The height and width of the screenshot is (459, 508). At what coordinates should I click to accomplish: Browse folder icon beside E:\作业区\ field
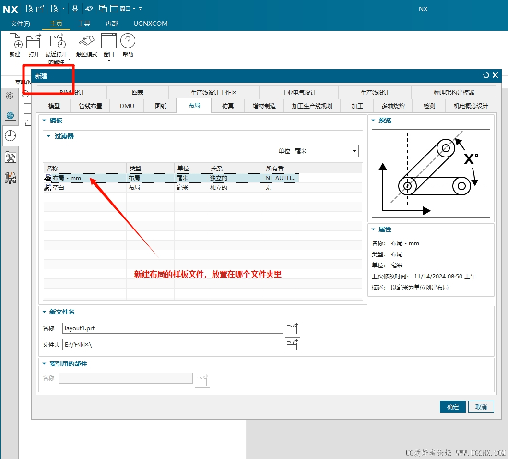(x=292, y=345)
